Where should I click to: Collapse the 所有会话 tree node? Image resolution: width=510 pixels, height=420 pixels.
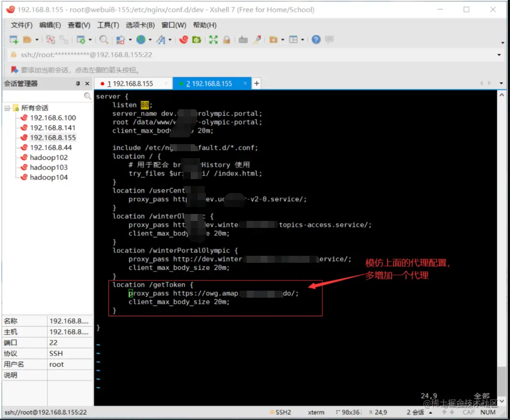coord(7,108)
